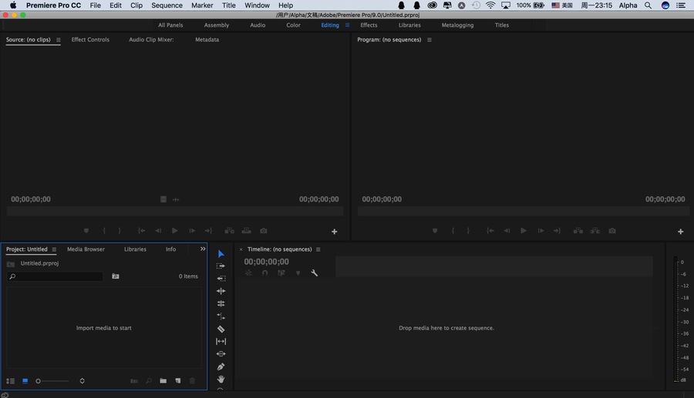Open the Source monitor button editor plus
The width and height of the screenshot is (694, 398).
(334, 232)
